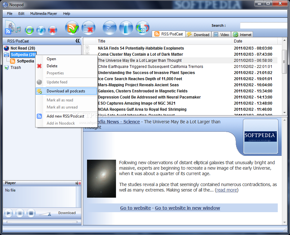Screen dimensions: 290x235
Task: Switch to the Internet tab
Action: pyautogui.click(x=242, y=34)
